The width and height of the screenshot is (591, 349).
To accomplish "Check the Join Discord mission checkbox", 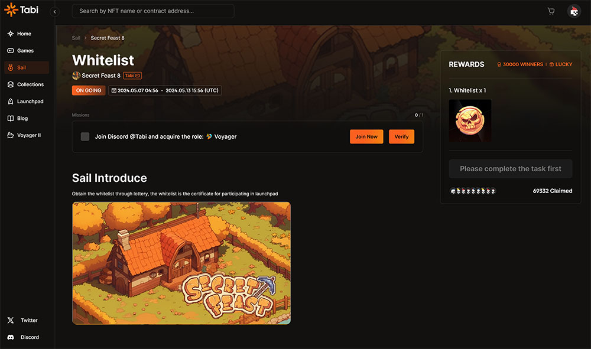I will pos(85,136).
